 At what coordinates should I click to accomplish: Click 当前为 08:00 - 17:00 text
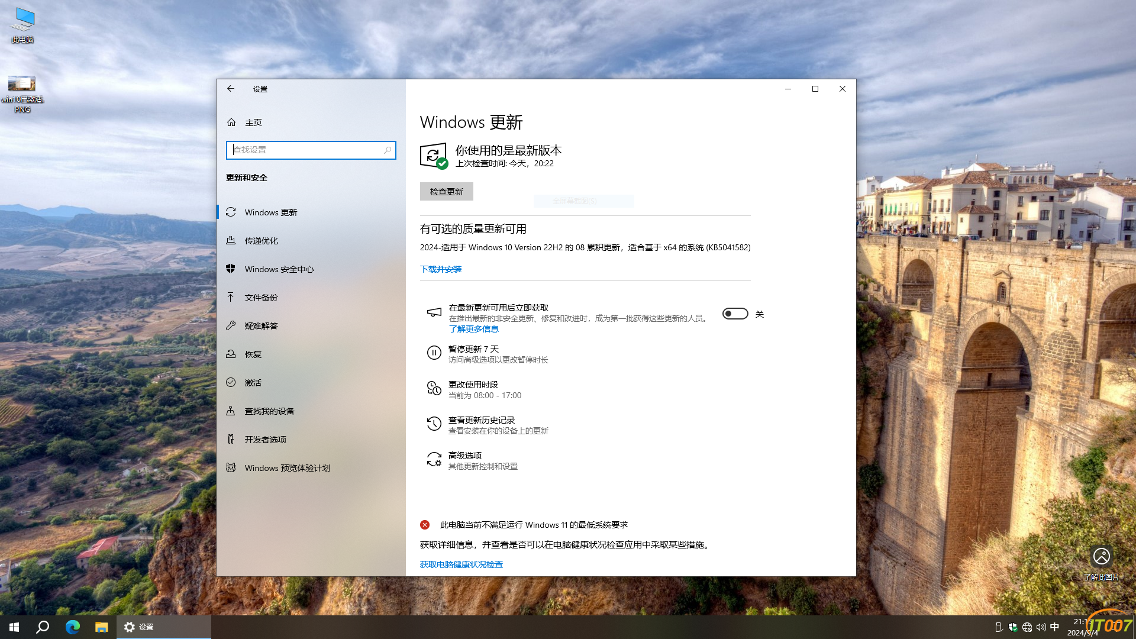click(x=485, y=395)
